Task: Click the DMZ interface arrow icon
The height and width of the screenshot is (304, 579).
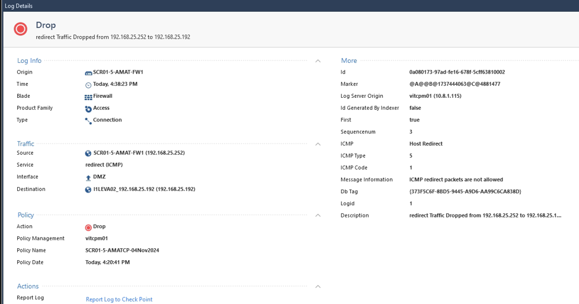Action: (88, 177)
